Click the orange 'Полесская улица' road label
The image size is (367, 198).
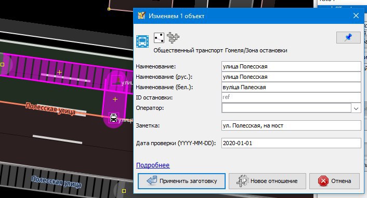click(50, 109)
